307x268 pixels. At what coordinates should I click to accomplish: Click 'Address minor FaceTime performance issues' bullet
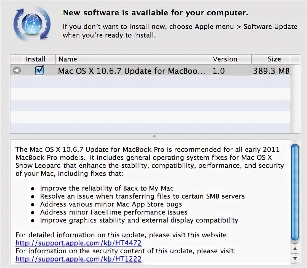click(x=114, y=212)
